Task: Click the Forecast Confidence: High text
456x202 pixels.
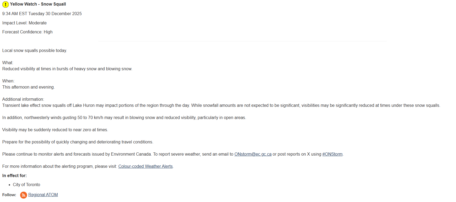Action: click(x=27, y=32)
